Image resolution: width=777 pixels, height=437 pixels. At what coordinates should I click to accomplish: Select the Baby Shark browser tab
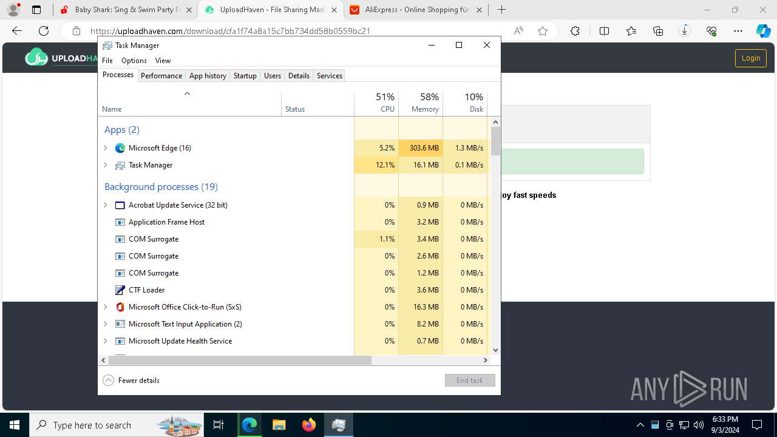coord(124,10)
